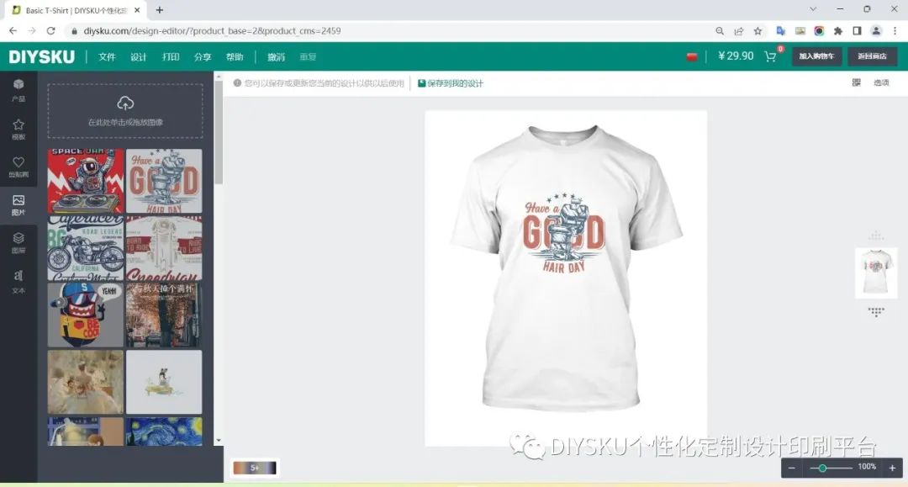Open the 帮助 (Help) menu

[x=235, y=56]
